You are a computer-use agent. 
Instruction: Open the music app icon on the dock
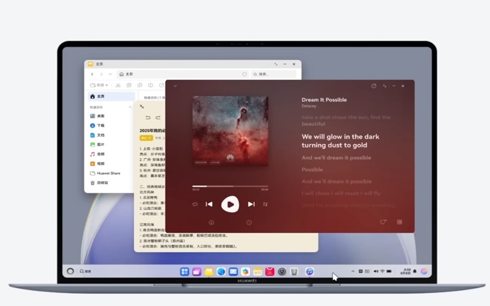pyautogui.click(x=310, y=272)
